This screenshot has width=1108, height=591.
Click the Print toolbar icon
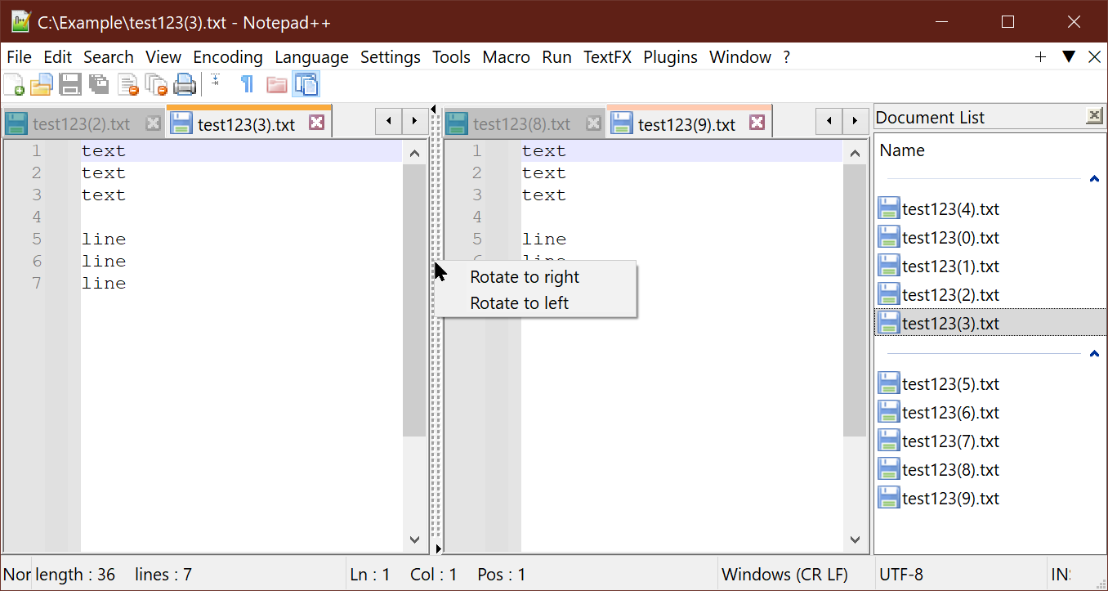(185, 84)
